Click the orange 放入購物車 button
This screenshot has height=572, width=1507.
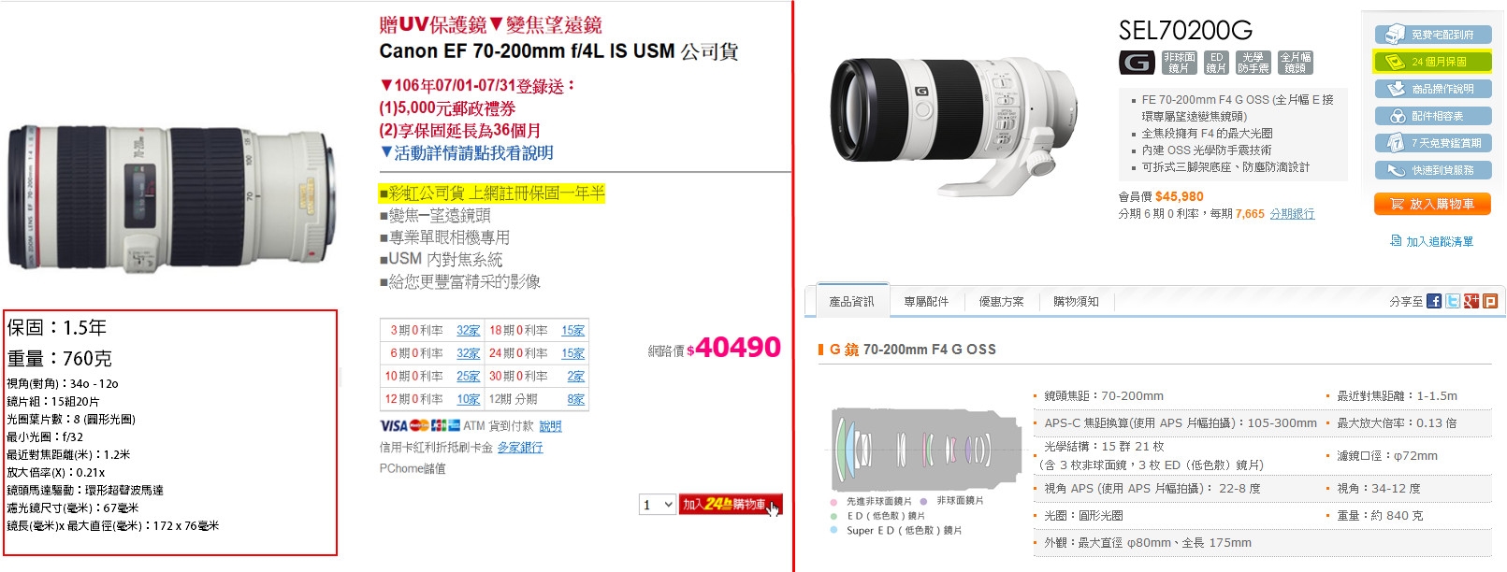[x=1432, y=204]
